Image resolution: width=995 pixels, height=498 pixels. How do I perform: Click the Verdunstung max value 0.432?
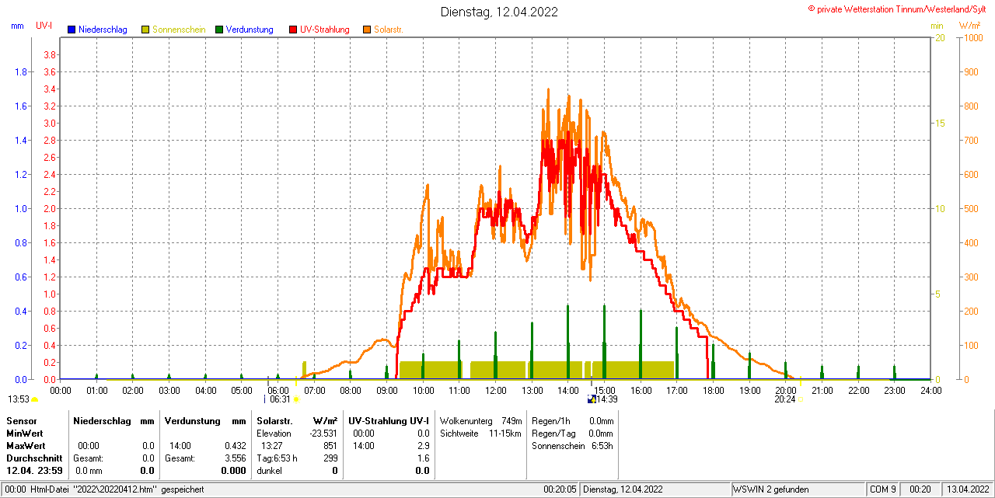coord(235,446)
